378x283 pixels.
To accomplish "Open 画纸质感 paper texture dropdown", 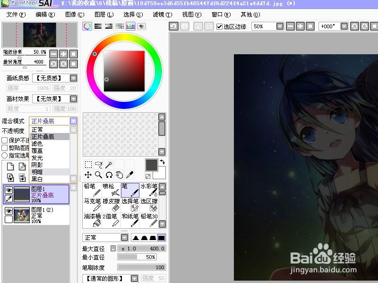I will [x=74, y=78].
